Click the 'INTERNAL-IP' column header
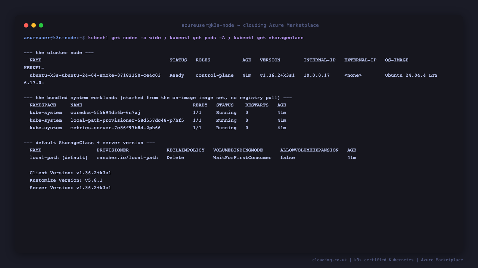Screen dimensions: 478x268 320,60
